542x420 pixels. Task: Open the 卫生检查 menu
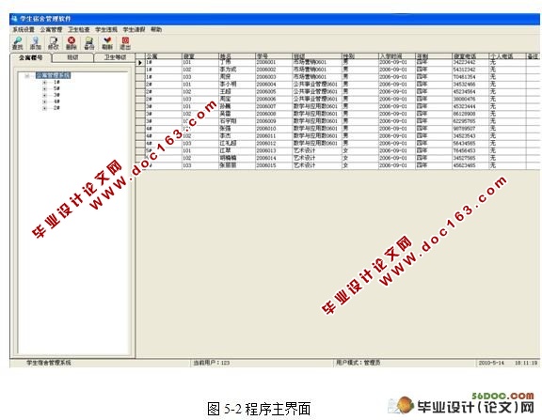click(79, 30)
